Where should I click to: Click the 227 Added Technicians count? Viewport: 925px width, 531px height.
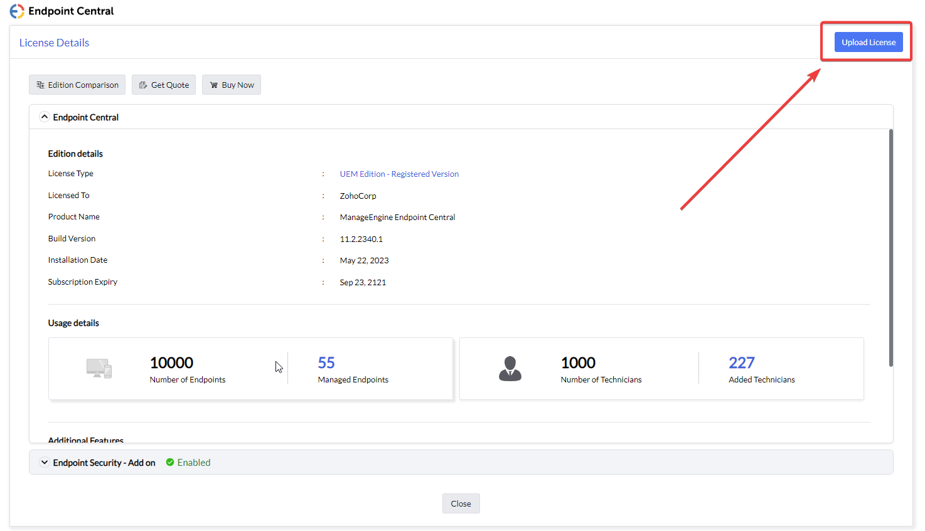[x=741, y=363]
